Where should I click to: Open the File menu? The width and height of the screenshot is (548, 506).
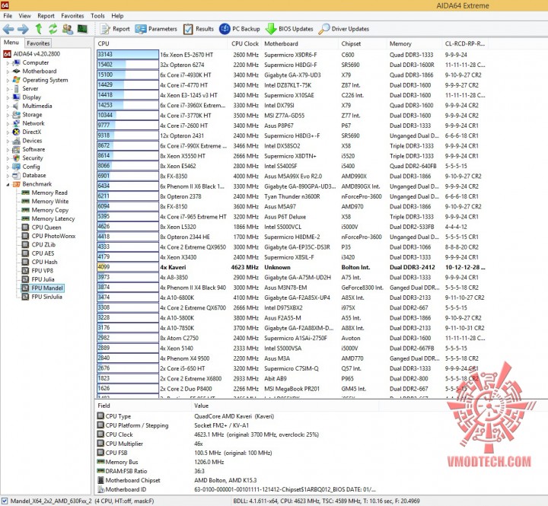click(x=8, y=16)
